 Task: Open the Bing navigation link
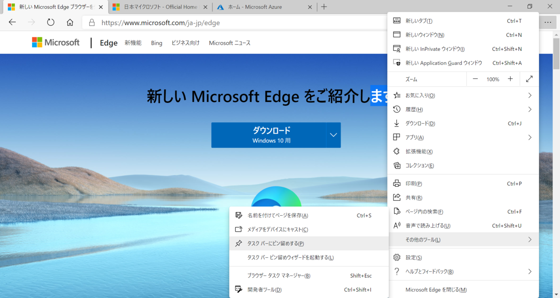click(157, 43)
